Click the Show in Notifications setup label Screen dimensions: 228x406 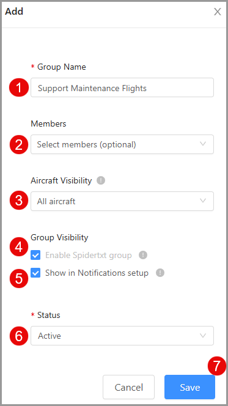[x=97, y=273]
